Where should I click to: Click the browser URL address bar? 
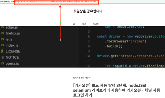point(82,2)
